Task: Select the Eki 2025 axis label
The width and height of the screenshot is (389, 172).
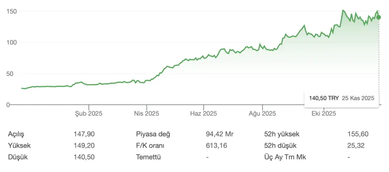Action: 324,114
